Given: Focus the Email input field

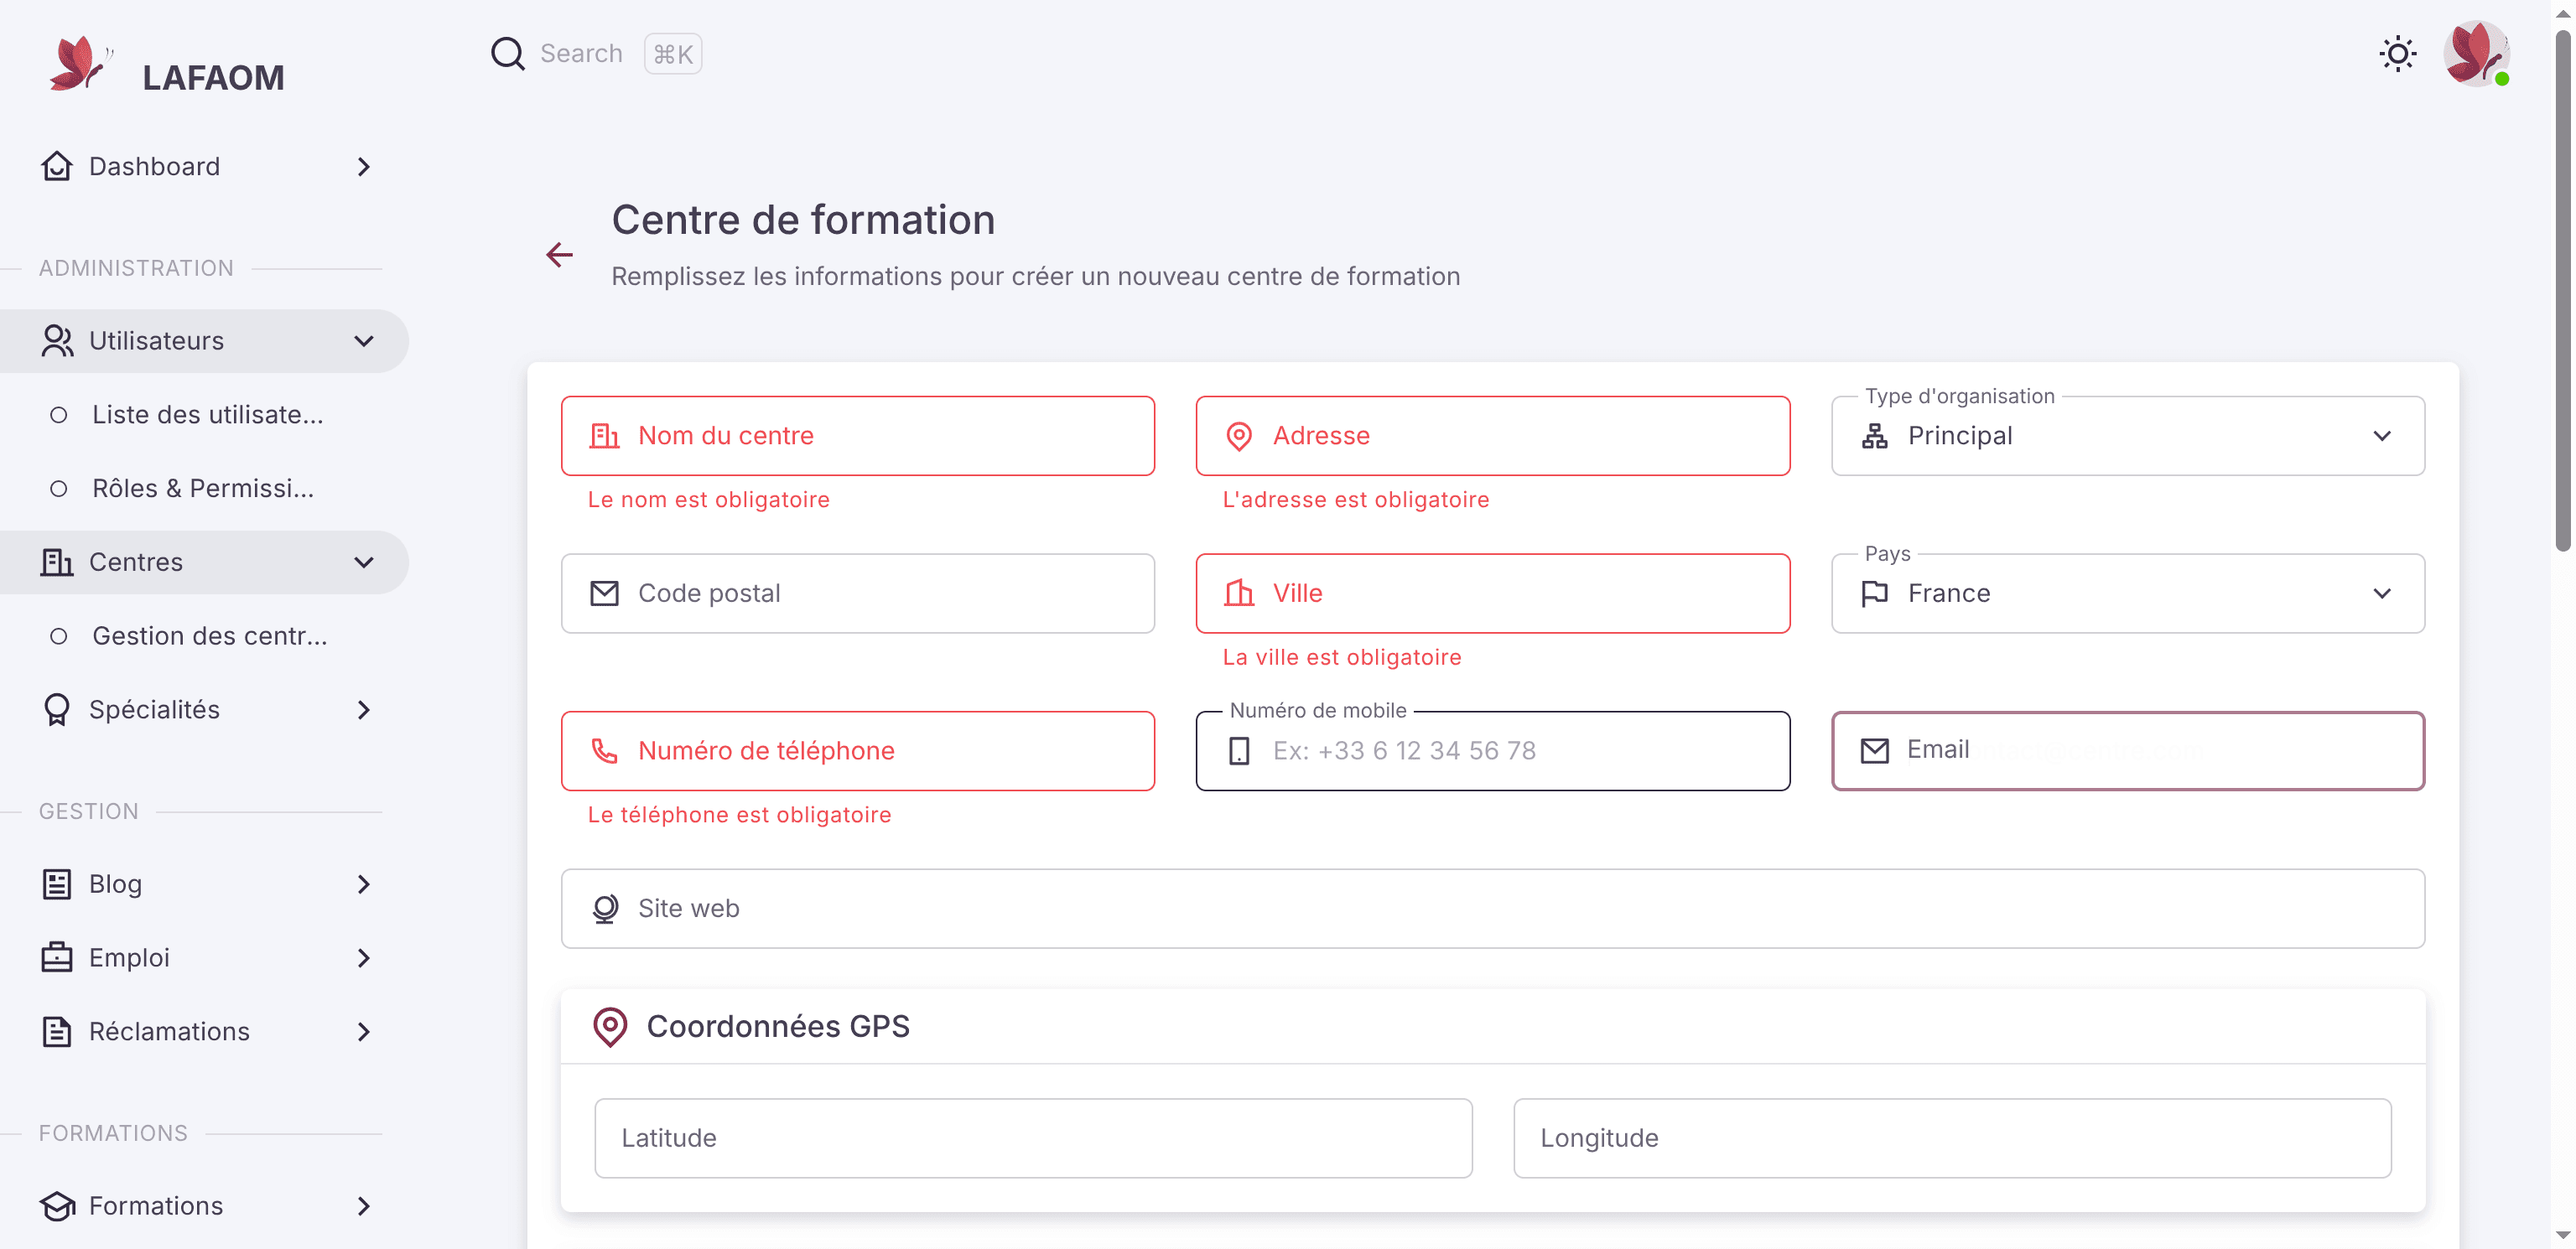Looking at the screenshot, I should 2127,751.
